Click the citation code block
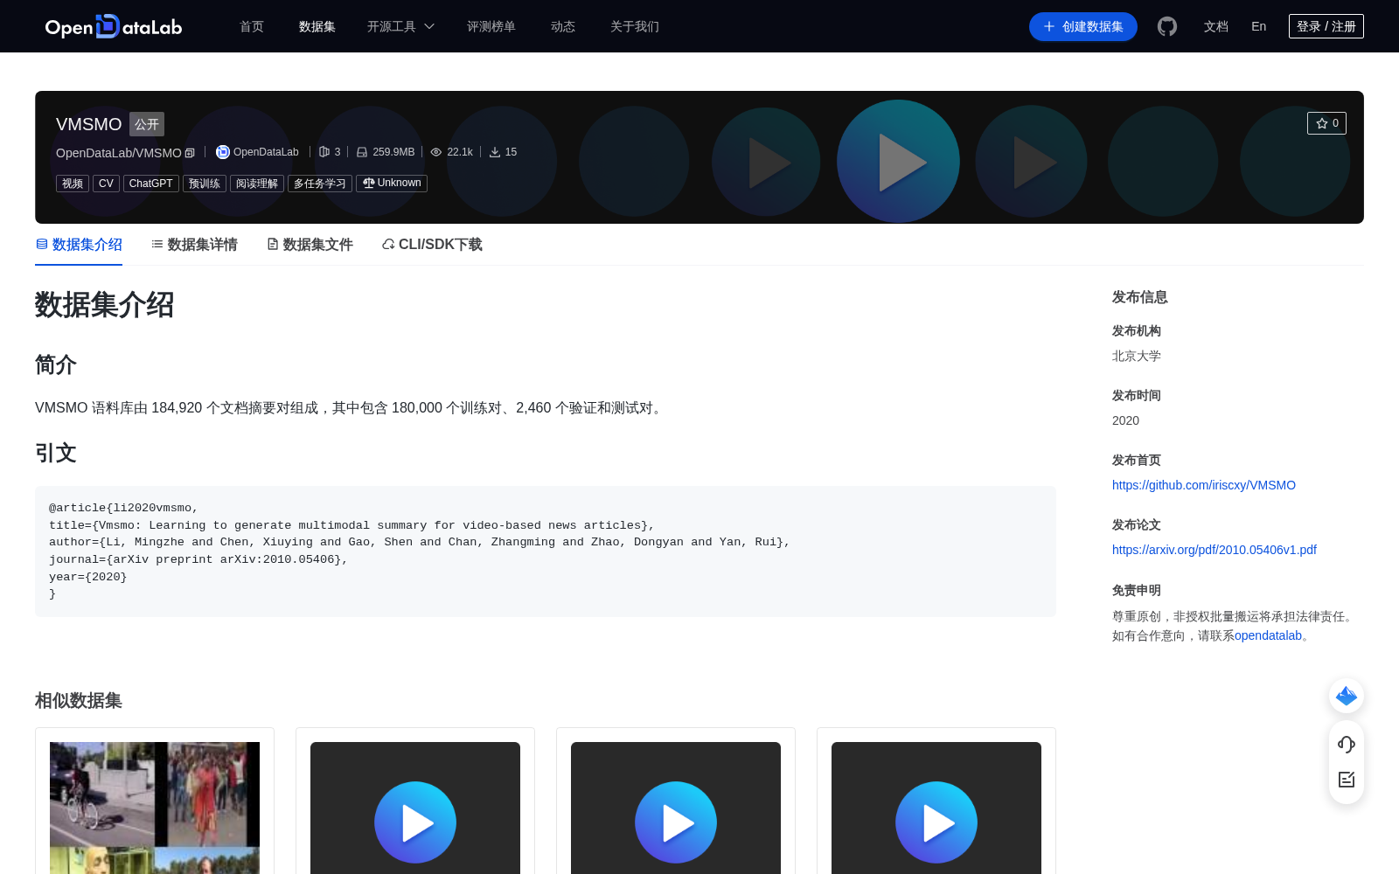The height and width of the screenshot is (874, 1399). 546,551
